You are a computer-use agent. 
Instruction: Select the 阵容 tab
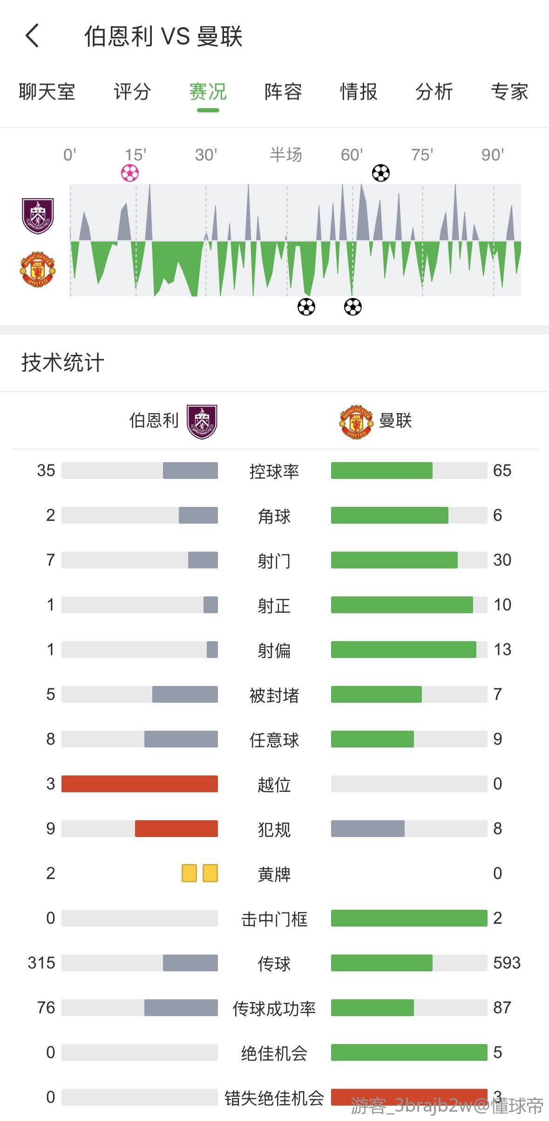pyautogui.click(x=283, y=92)
